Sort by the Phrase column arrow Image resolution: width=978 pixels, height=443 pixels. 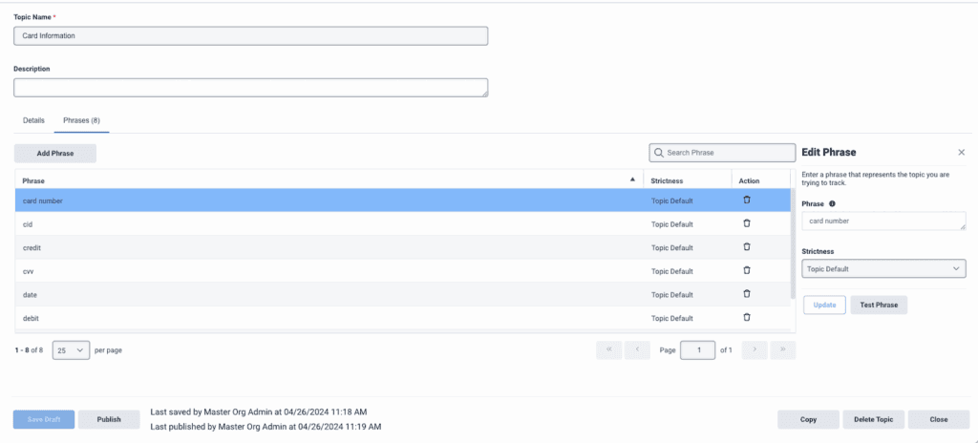tap(631, 179)
